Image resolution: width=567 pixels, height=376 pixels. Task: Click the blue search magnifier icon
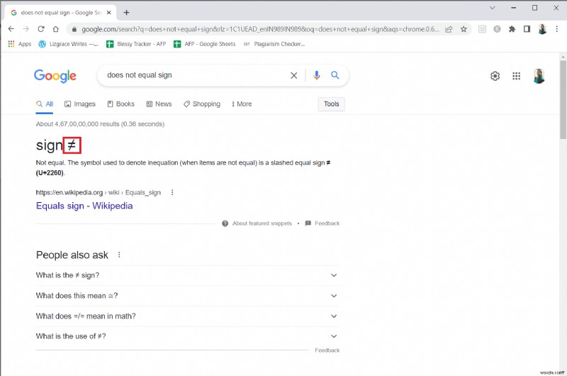point(335,75)
